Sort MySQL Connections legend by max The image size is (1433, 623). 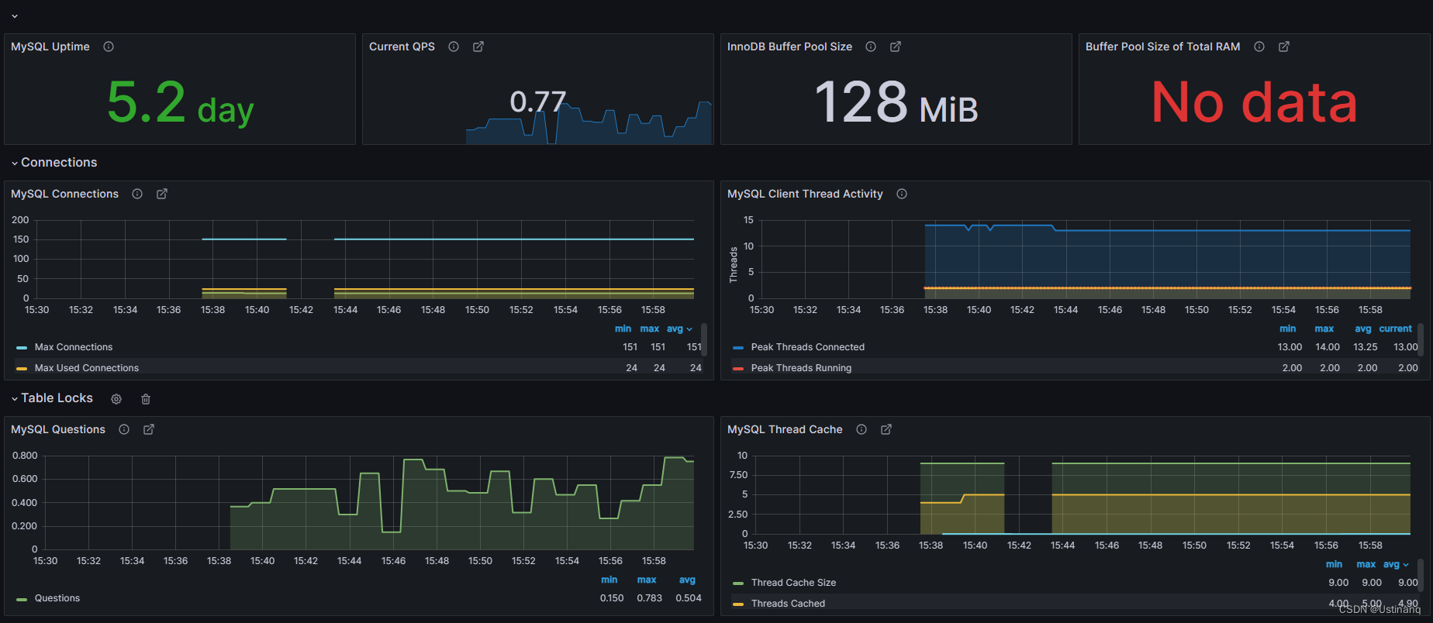point(650,329)
